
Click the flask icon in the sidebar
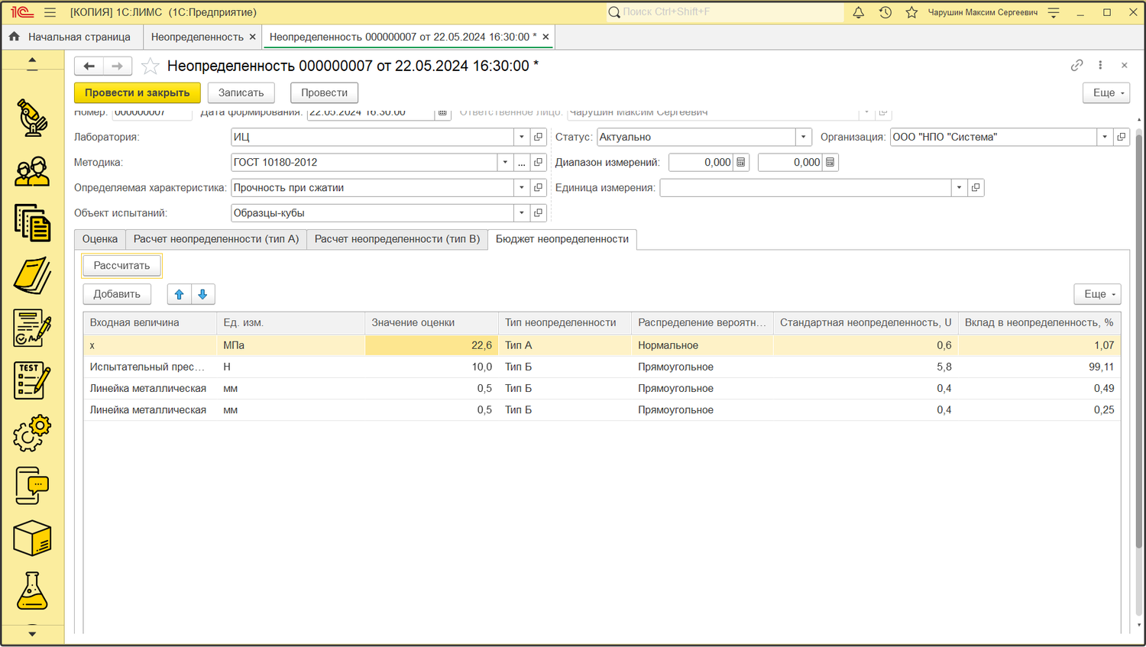tap(32, 590)
